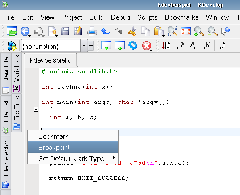
Task: Undo with the blue curved arrow
Action: pyautogui.click(x=105, y=31)
